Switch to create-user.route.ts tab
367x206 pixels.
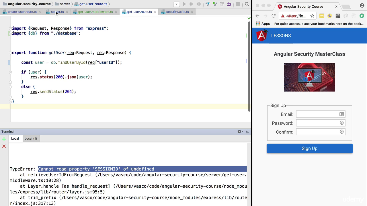click(22, 12)
